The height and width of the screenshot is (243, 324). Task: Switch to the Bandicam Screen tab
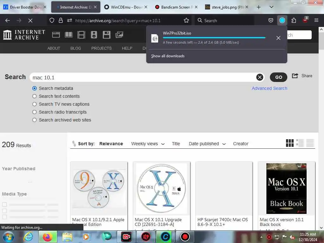176,7
